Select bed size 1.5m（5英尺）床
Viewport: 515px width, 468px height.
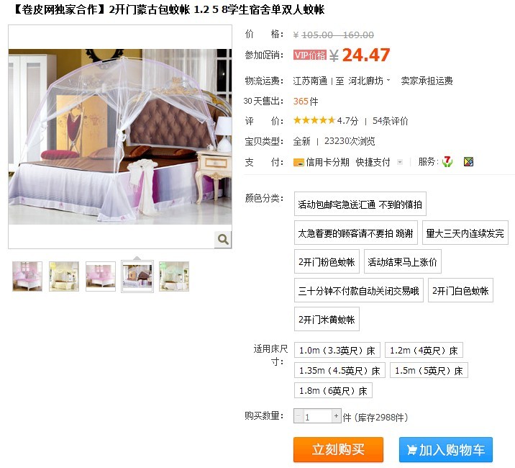tap(429, 370)
